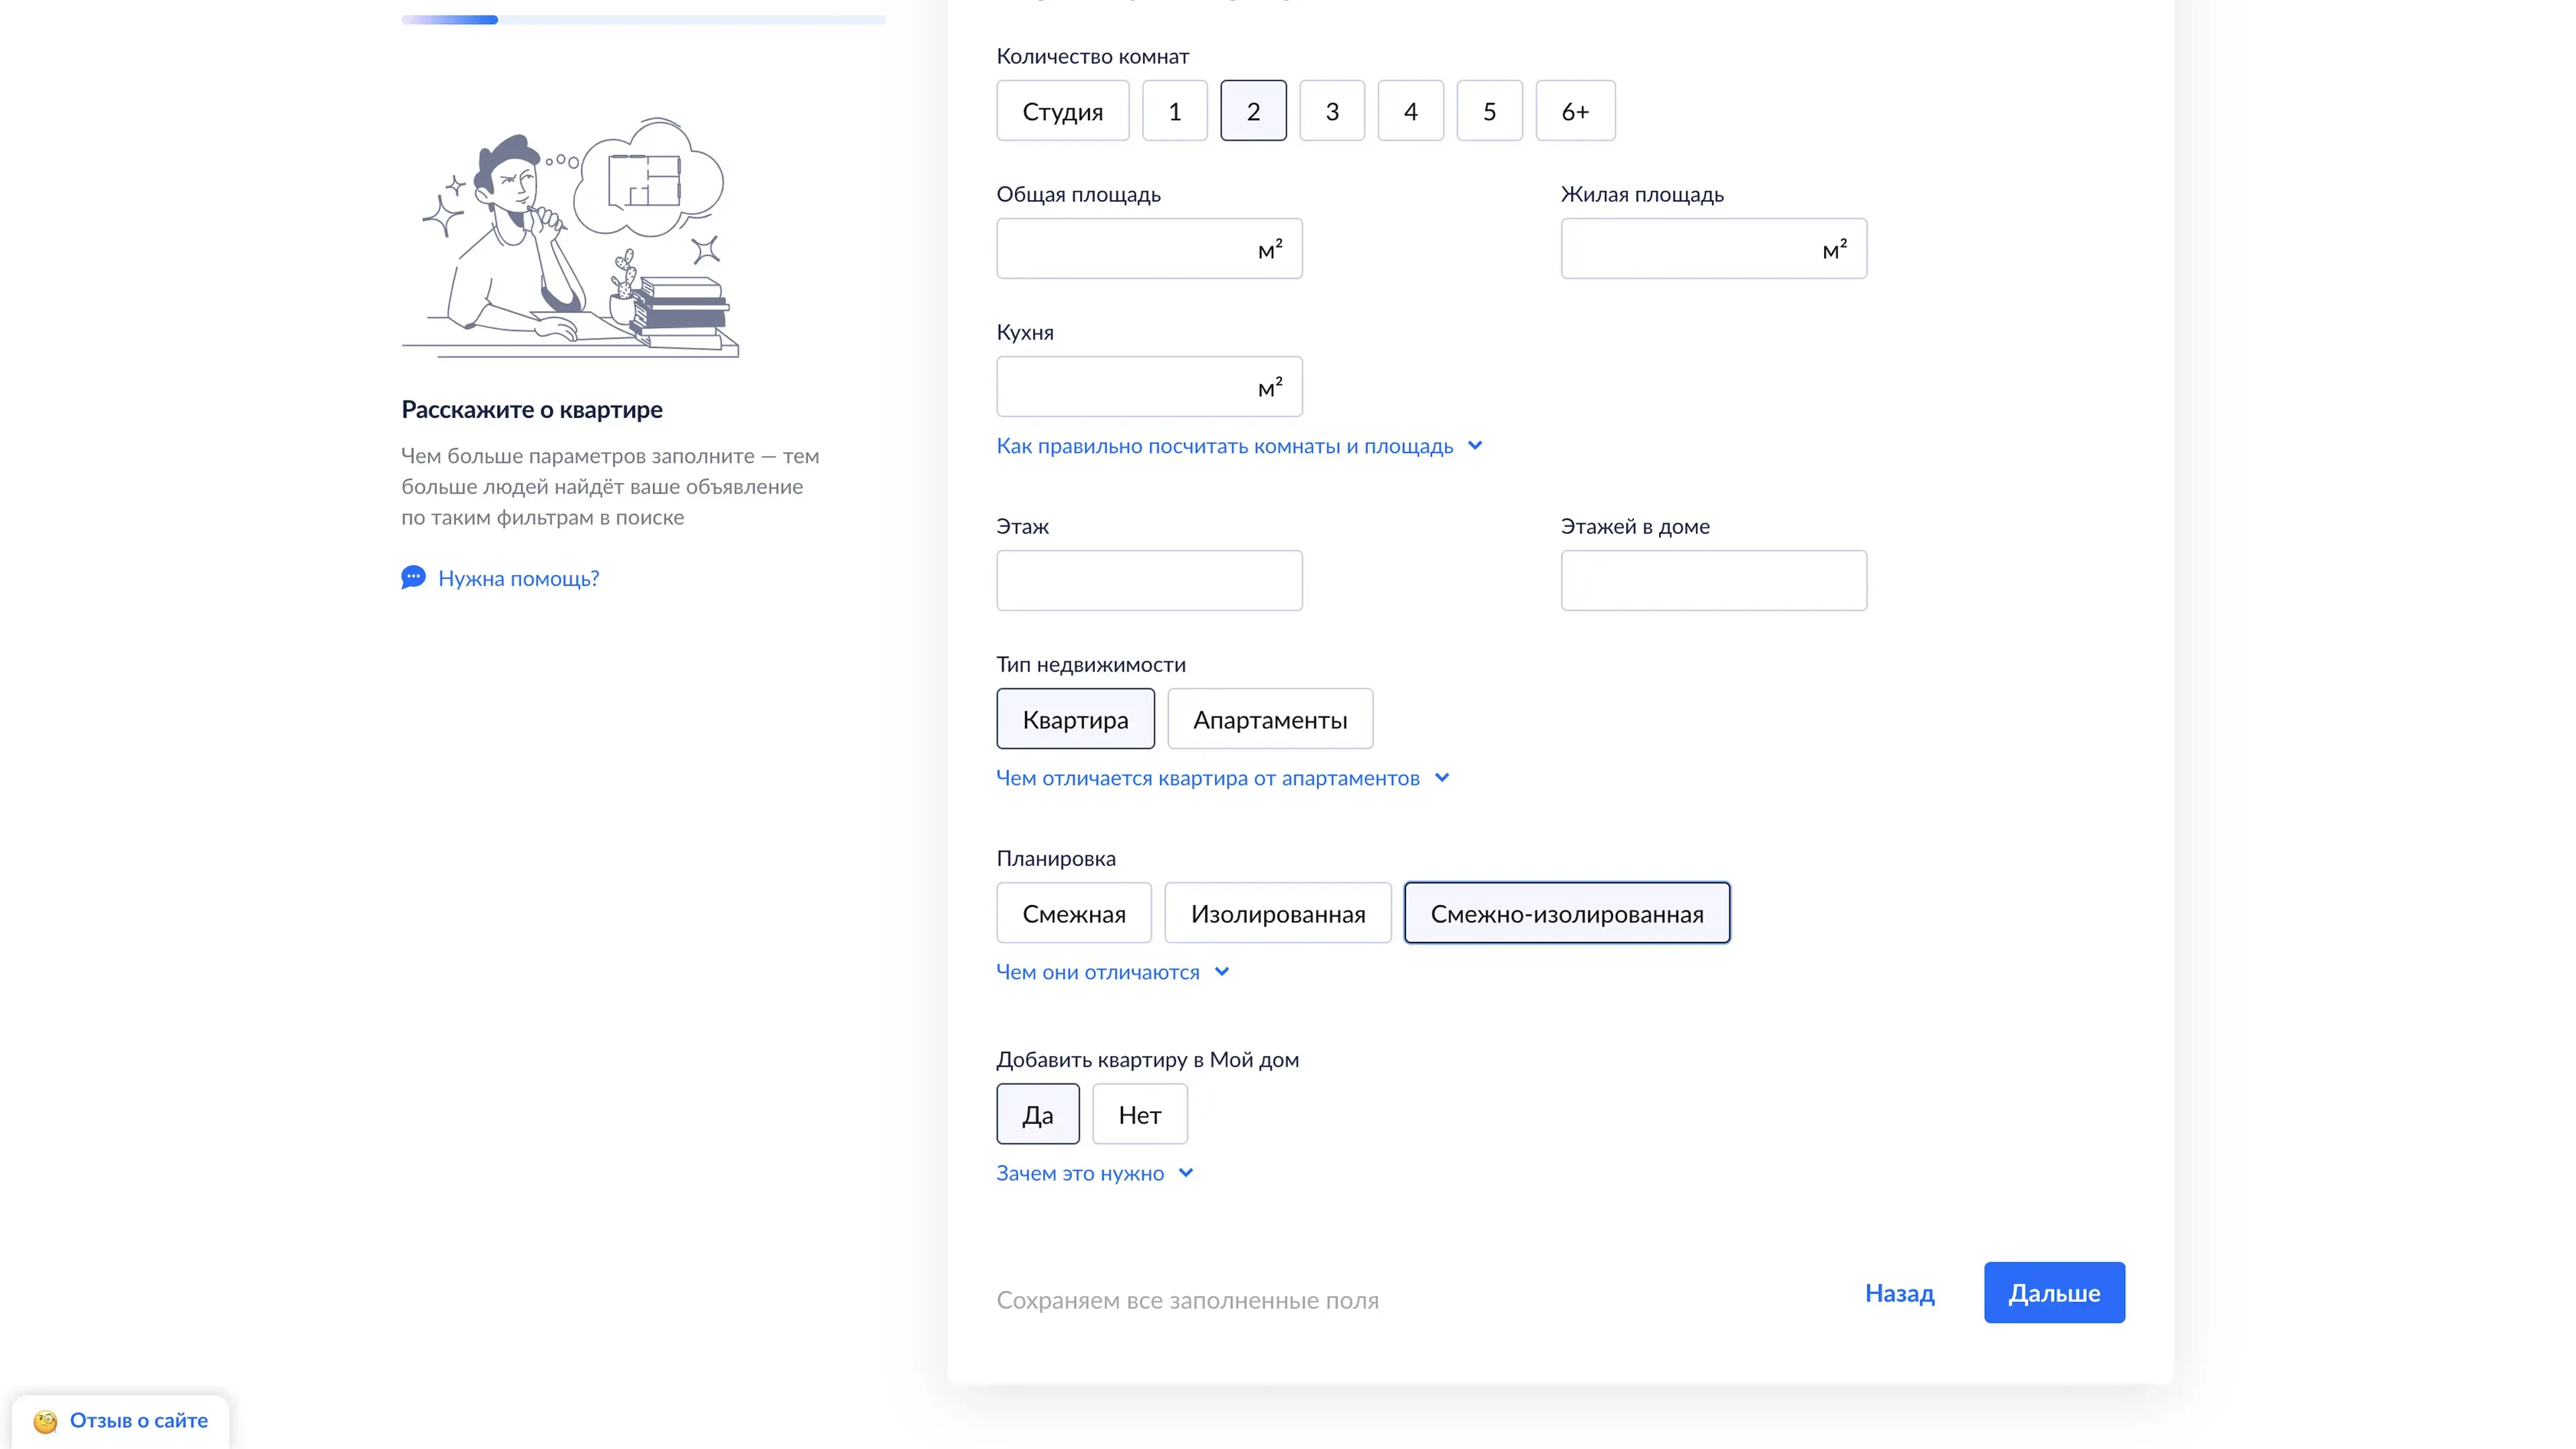Select 6+ rooms option
Image resolution: width=2576 pixels, height=1449 pixels.
1574,111
